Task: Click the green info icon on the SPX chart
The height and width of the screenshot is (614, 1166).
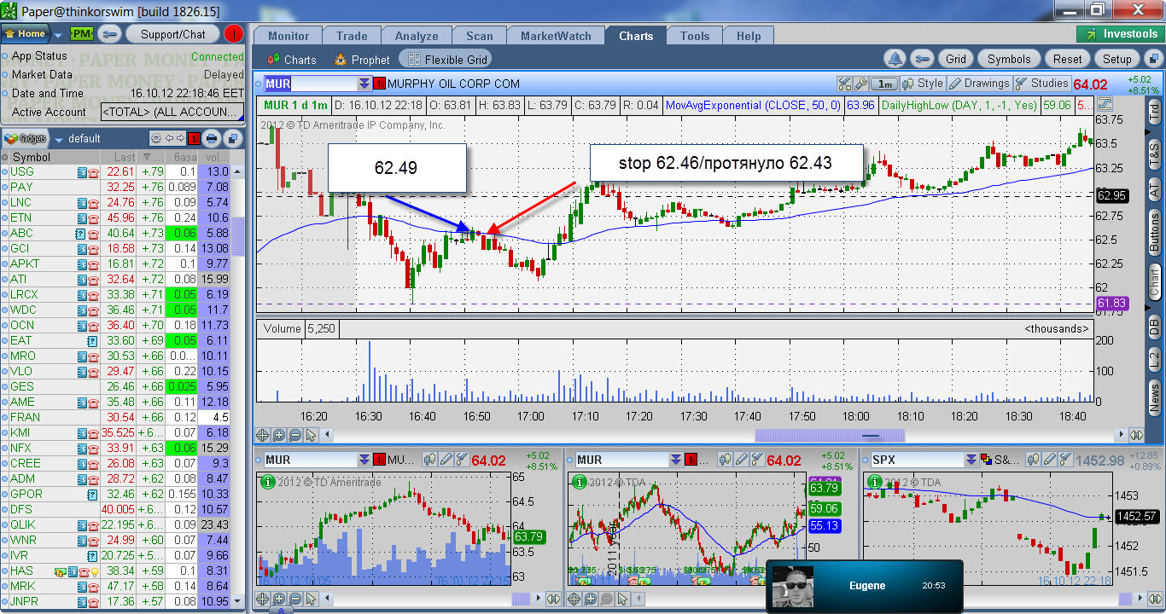Action: click(874, 482)
